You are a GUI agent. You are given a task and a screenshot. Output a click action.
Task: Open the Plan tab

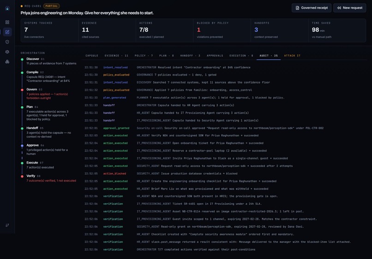(x=167, y=56)
